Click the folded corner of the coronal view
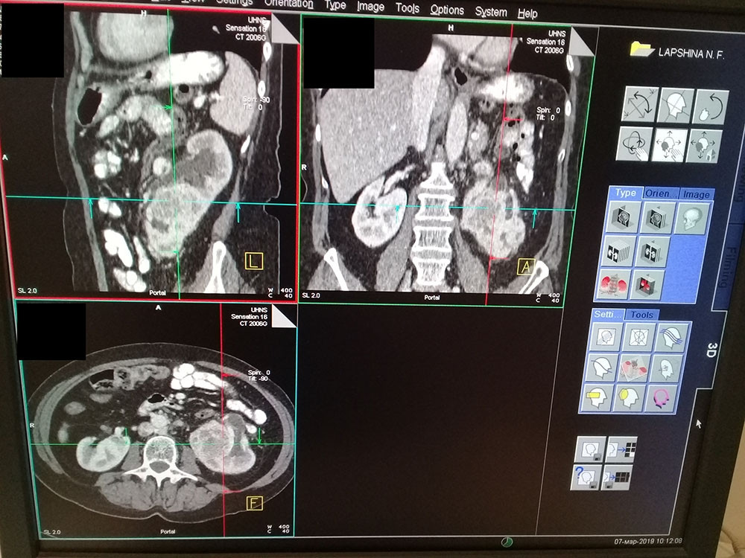 point(583,43)
